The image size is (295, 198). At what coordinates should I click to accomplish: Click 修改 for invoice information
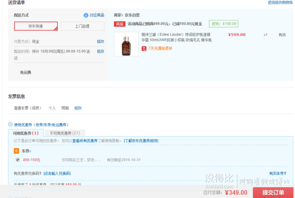[78, 108]
